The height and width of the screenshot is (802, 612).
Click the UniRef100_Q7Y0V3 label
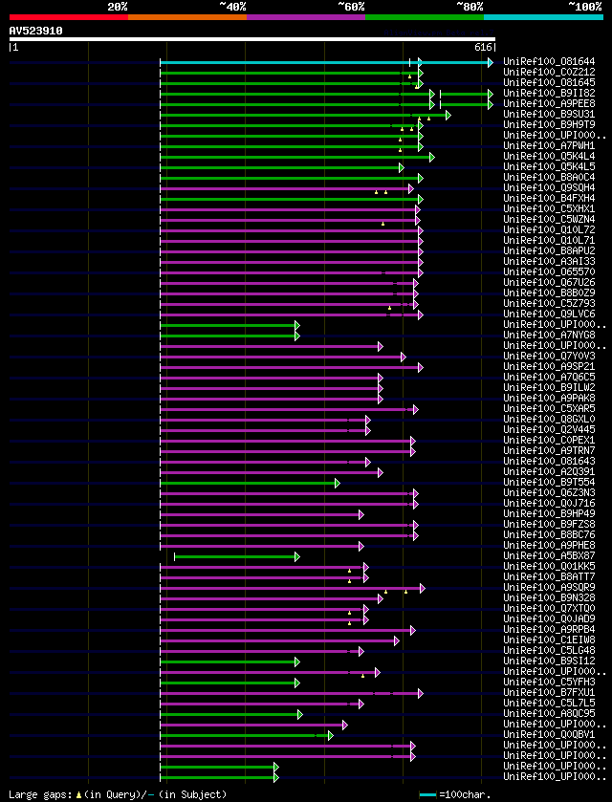549,356
